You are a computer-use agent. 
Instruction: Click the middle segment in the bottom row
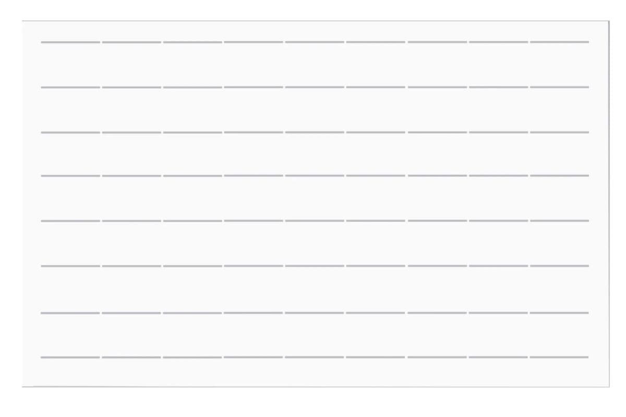[x=315, y=358]
